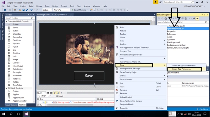Switch to the XAML view

point(60,96)
